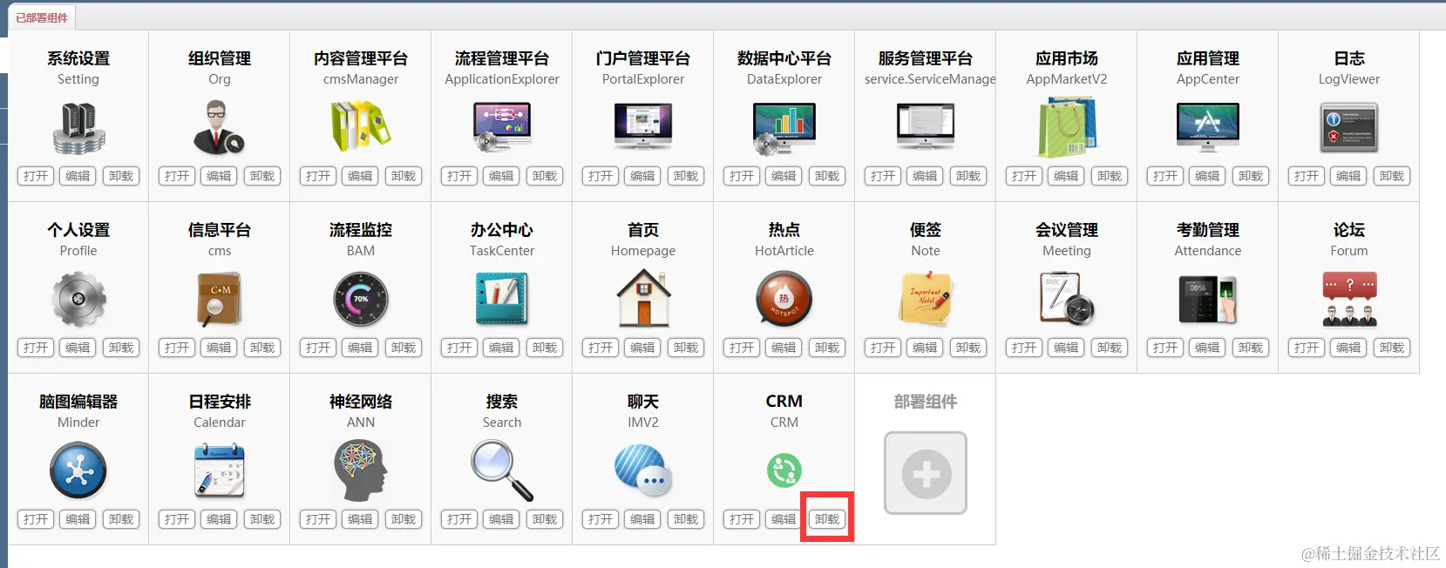Select the 内容管理平台 binder folders icon
Viewport: 1446px width, 568px height.
(361, 127)
